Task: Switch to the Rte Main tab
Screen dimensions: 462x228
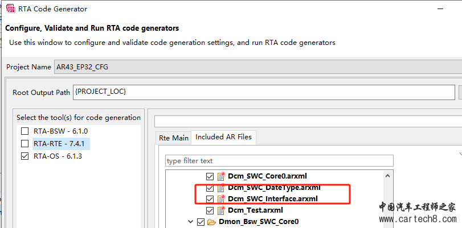Action: pos(174,138)
